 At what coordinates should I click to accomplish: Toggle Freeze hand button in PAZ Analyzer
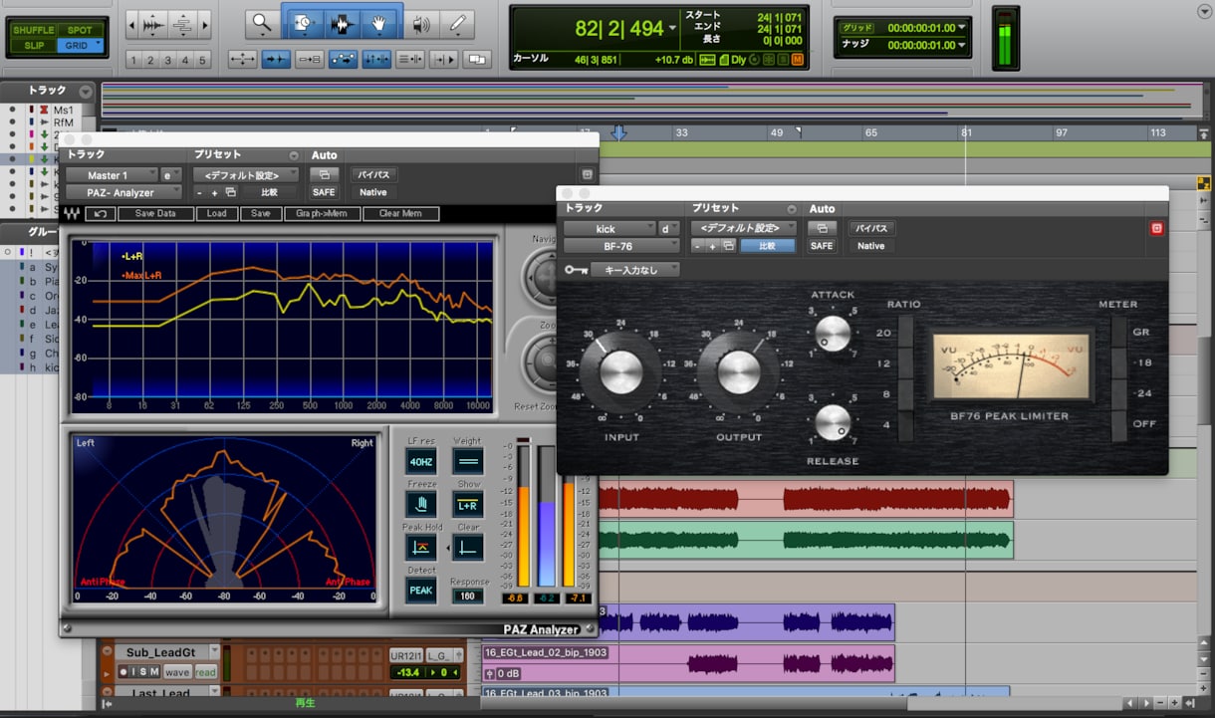(421, 504)
